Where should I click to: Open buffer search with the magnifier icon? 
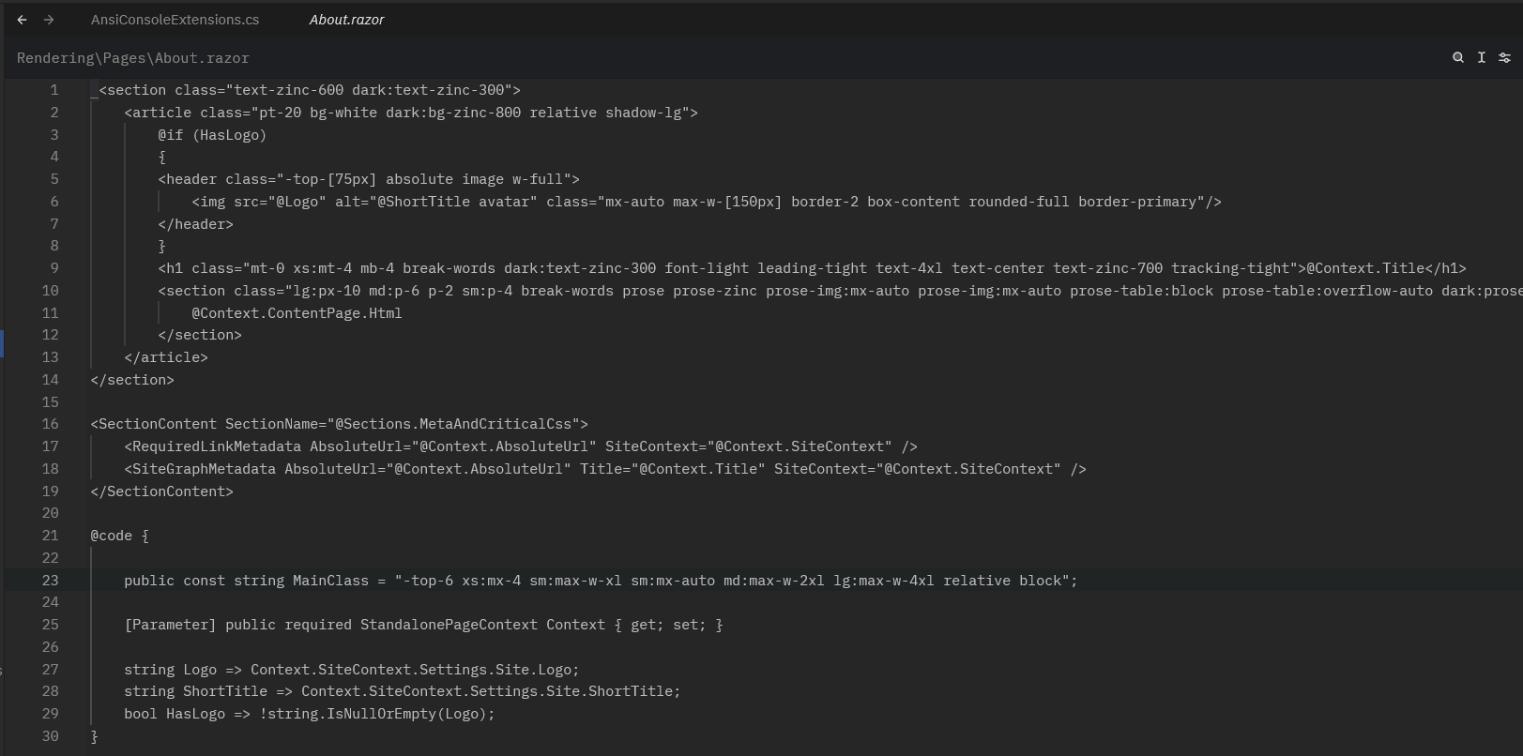click(x=1458, y=58)
